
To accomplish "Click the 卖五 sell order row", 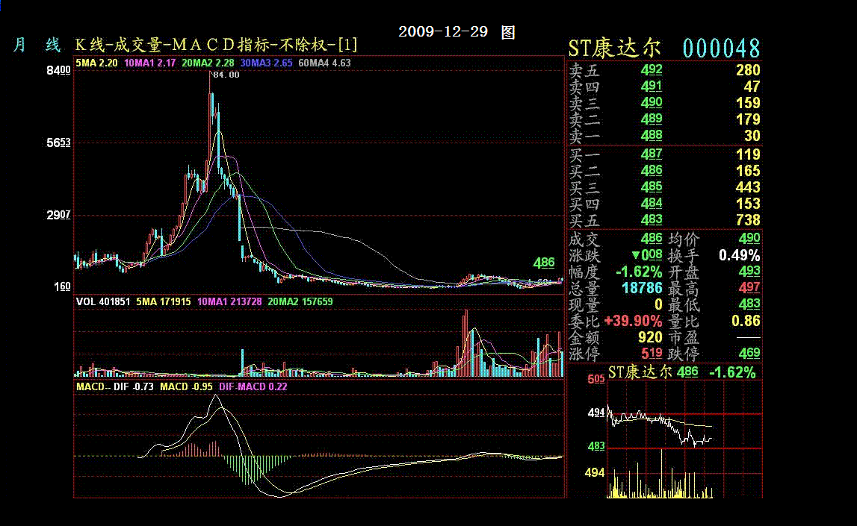I will (x=665, y=70).
